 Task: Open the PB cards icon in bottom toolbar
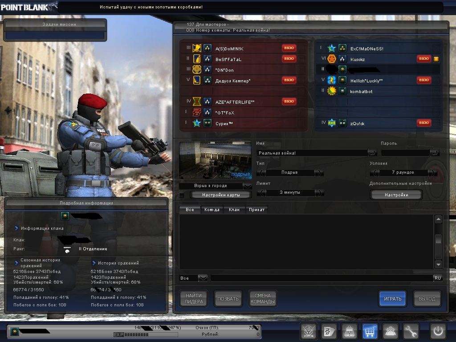tap(329, 331)
